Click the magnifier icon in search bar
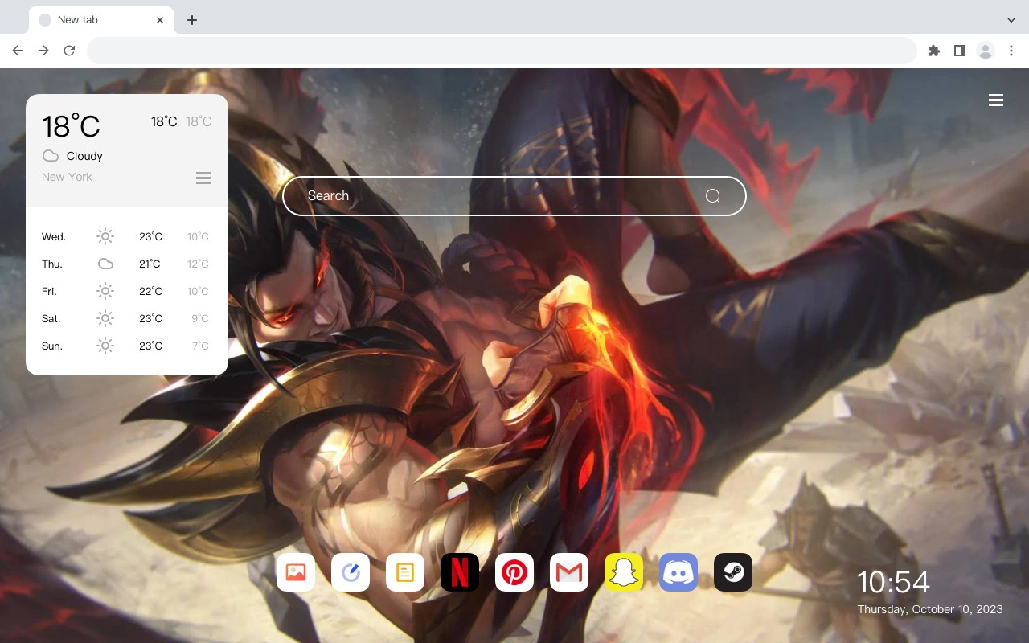 coord(713,196)
